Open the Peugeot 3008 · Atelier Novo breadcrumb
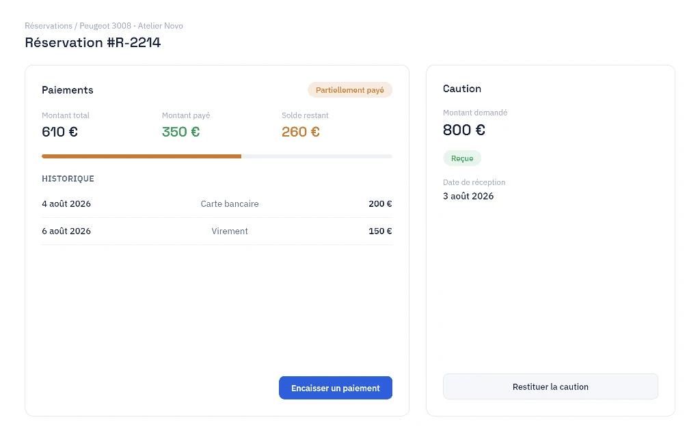 (131, 26)
